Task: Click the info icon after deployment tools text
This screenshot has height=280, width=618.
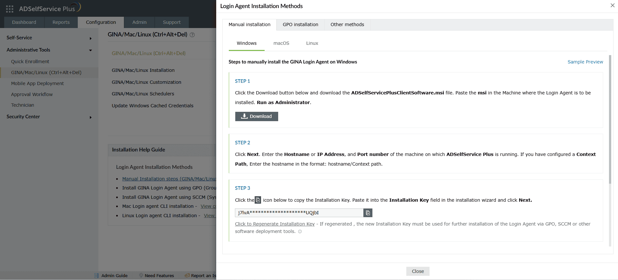Action: click(300, 231)
